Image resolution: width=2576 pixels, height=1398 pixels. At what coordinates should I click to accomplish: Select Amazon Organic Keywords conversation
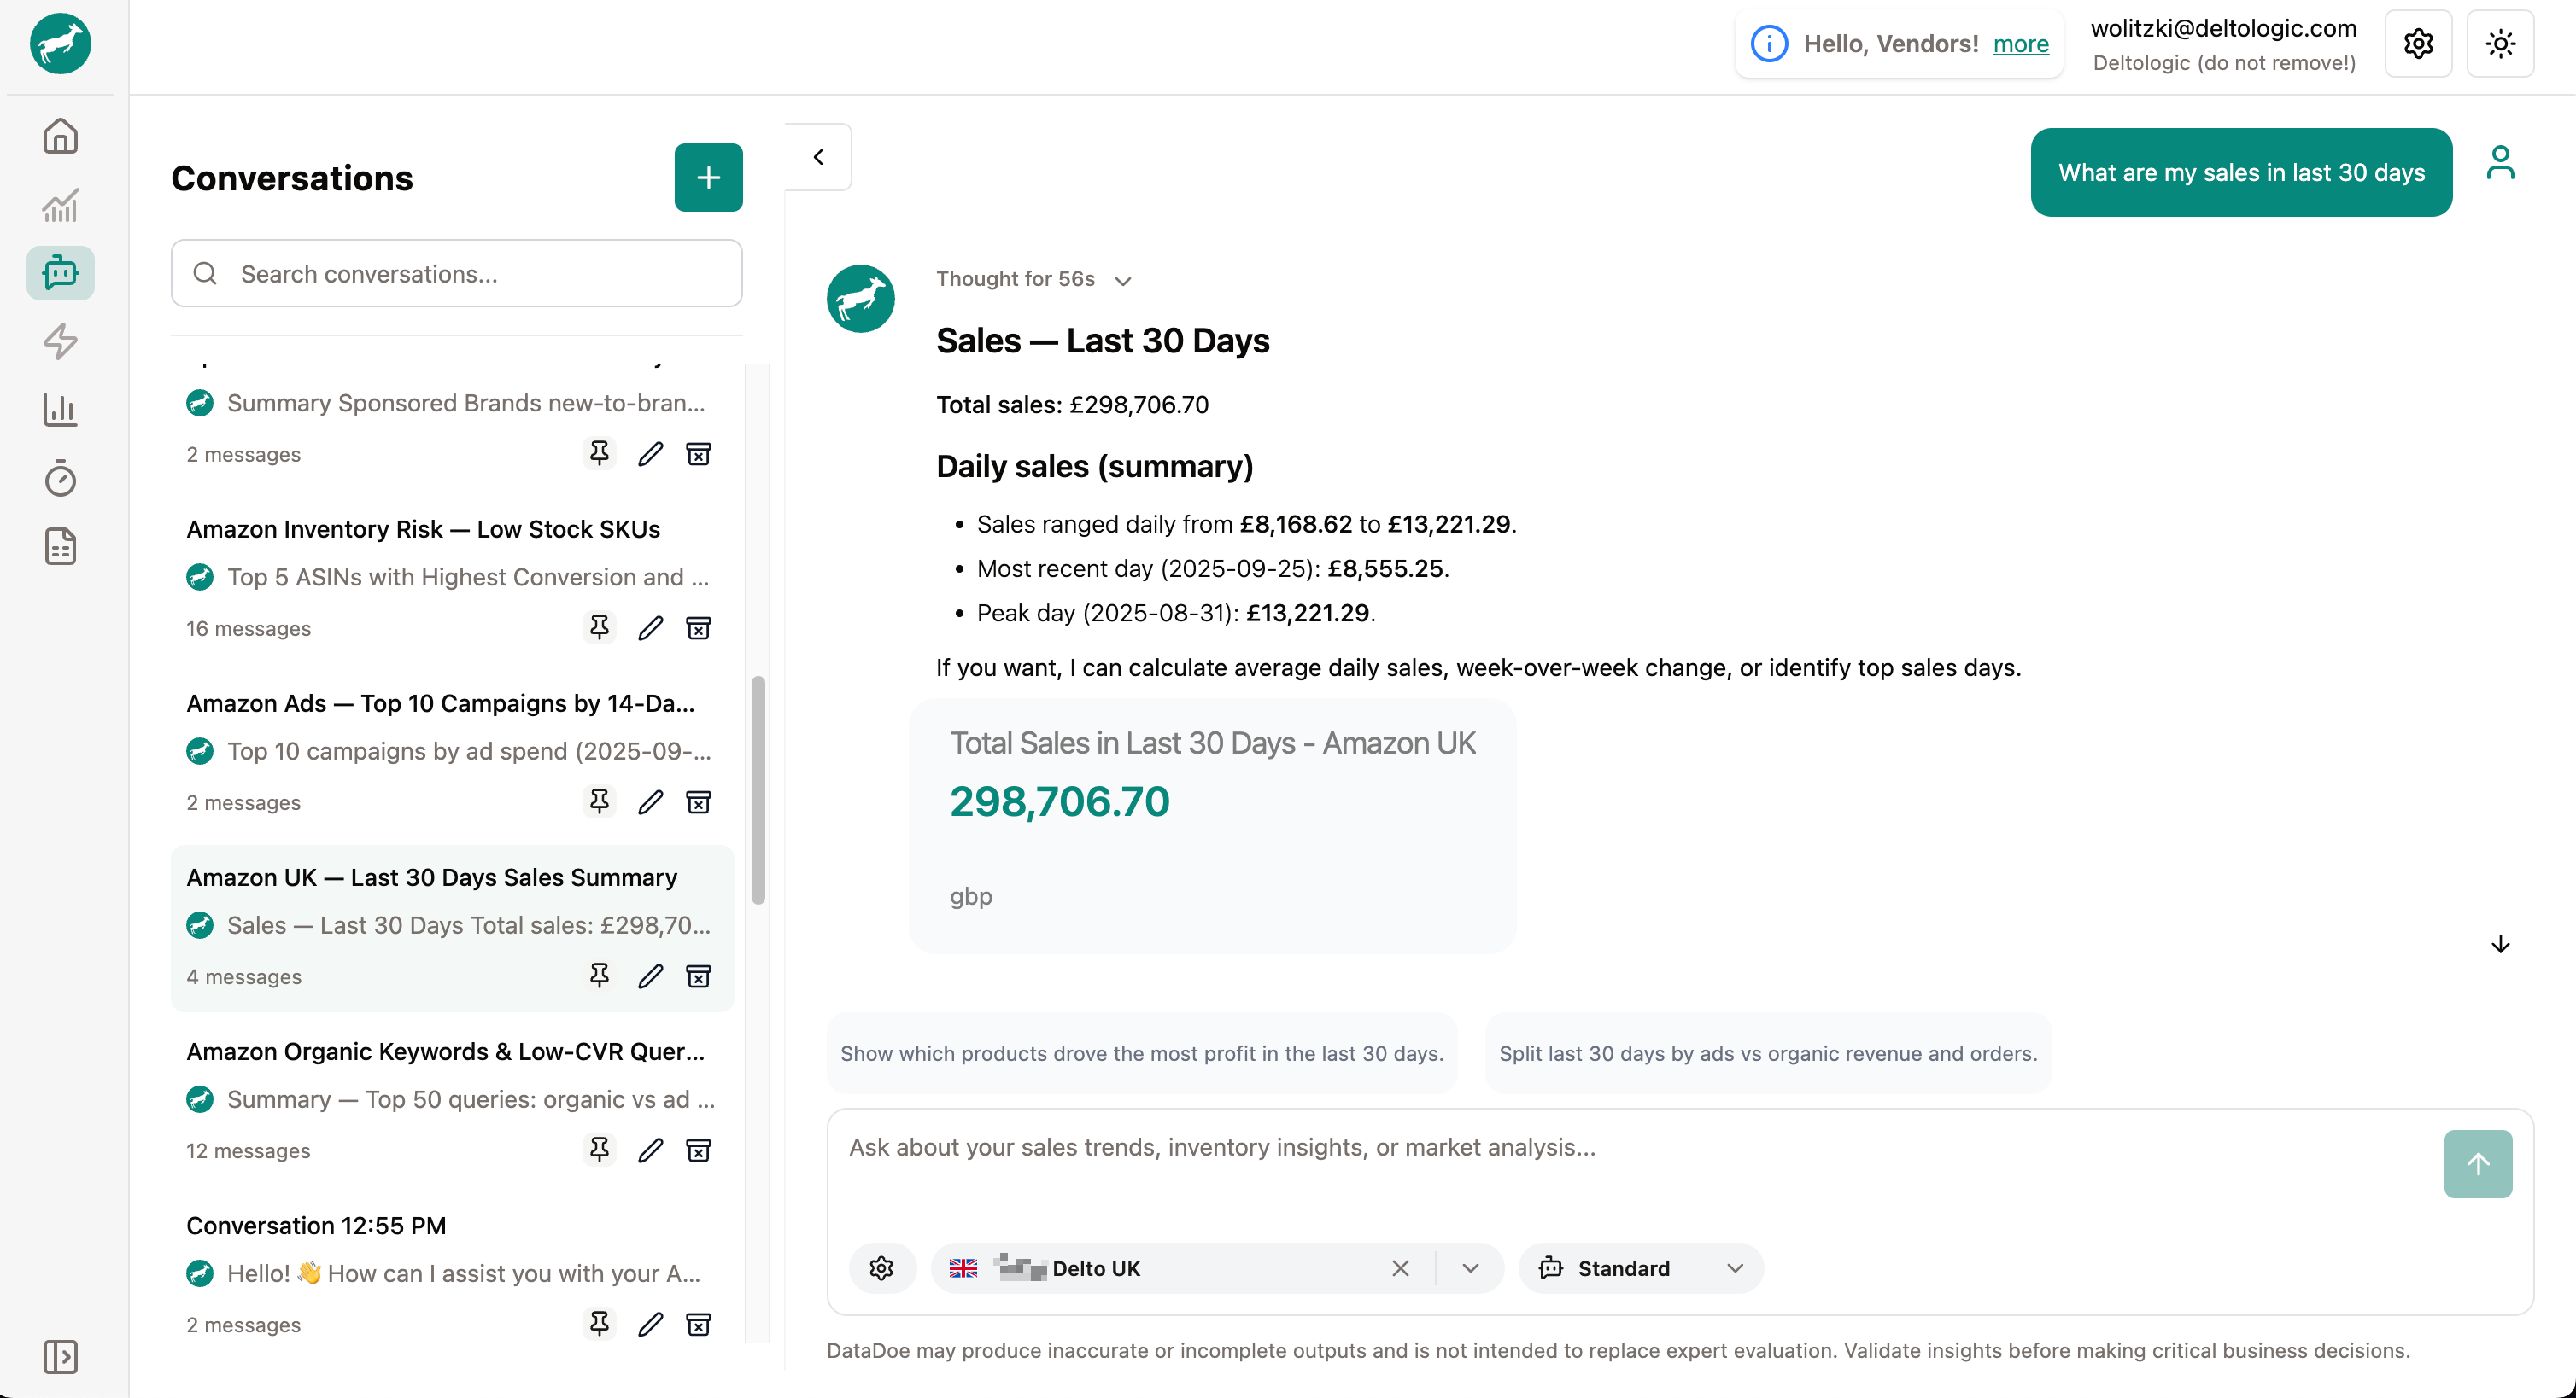[x=445, y=1051]
